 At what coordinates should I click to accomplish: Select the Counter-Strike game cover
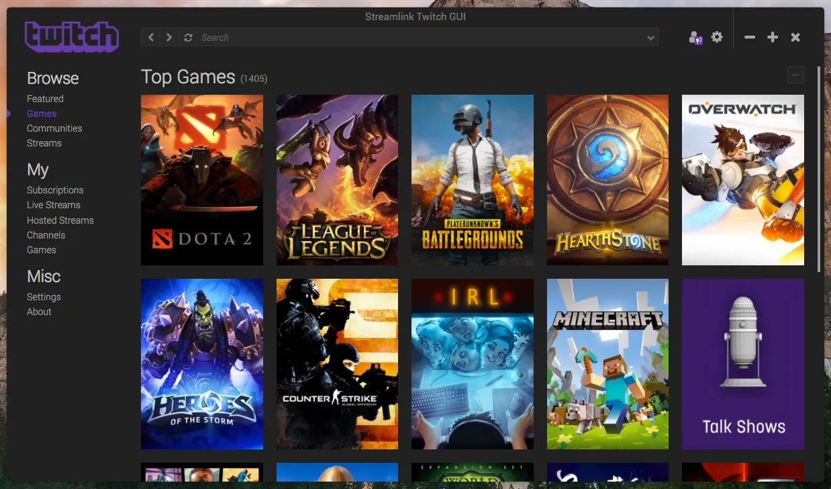click(337, 364)
